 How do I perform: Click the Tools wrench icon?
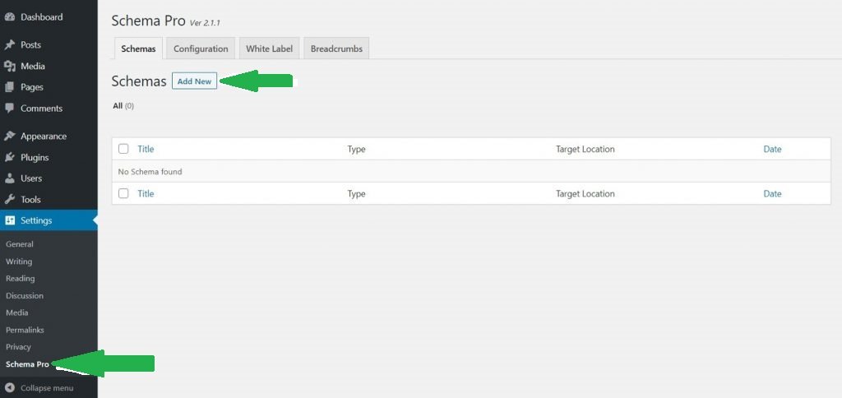click(x=9, y=199)
